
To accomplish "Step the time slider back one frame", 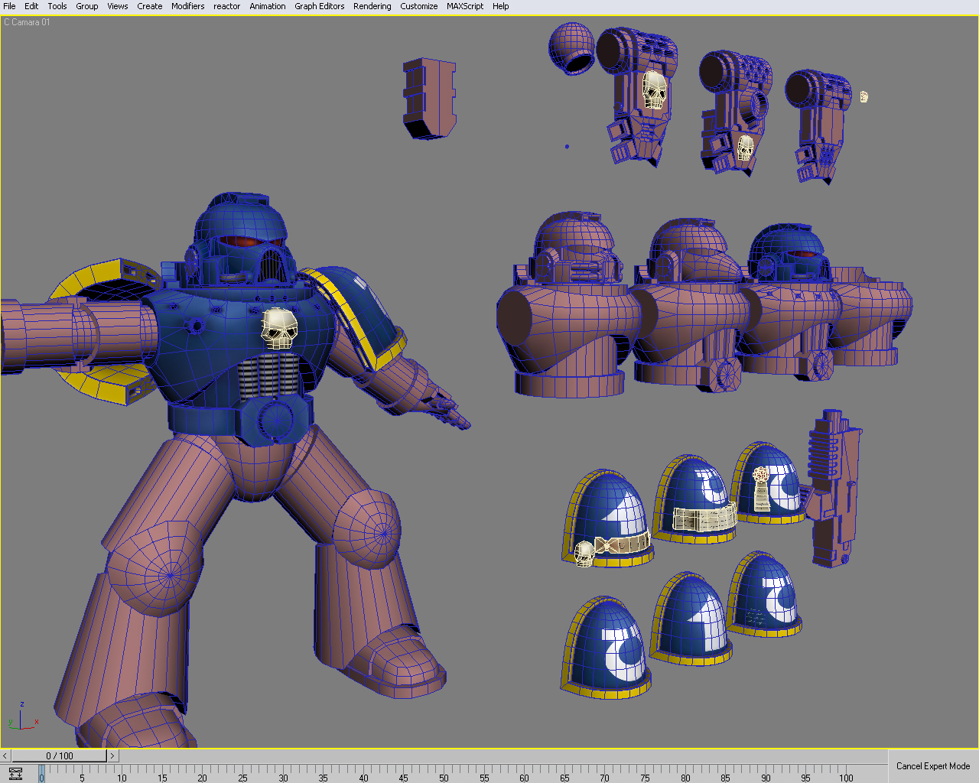I will click(5, 756).
